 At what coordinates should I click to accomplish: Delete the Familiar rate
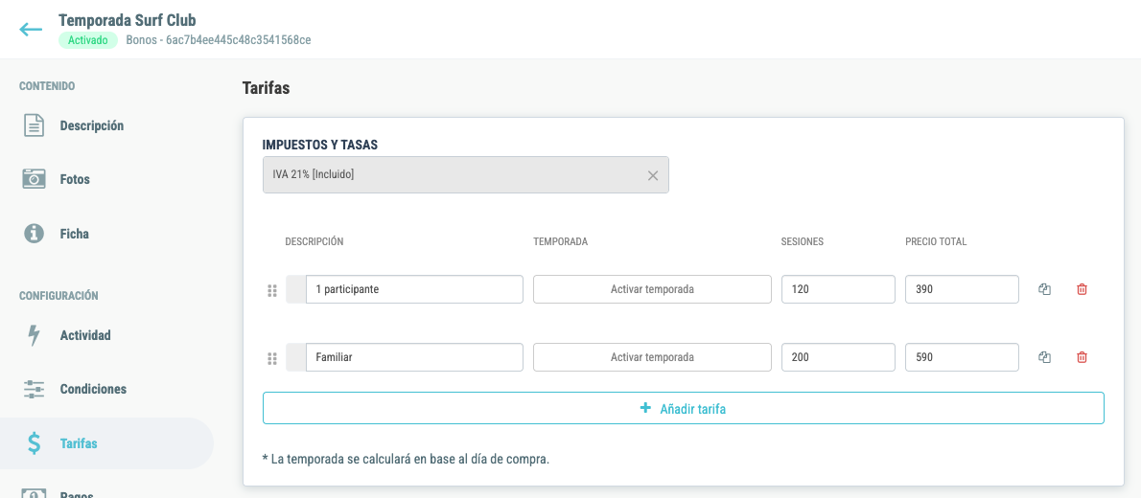[x=1083, y=357]
